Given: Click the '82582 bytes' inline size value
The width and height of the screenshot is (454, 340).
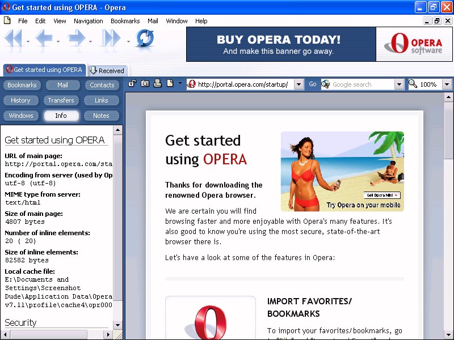Looking at the screenshot, I should click(x=27, y=260).
